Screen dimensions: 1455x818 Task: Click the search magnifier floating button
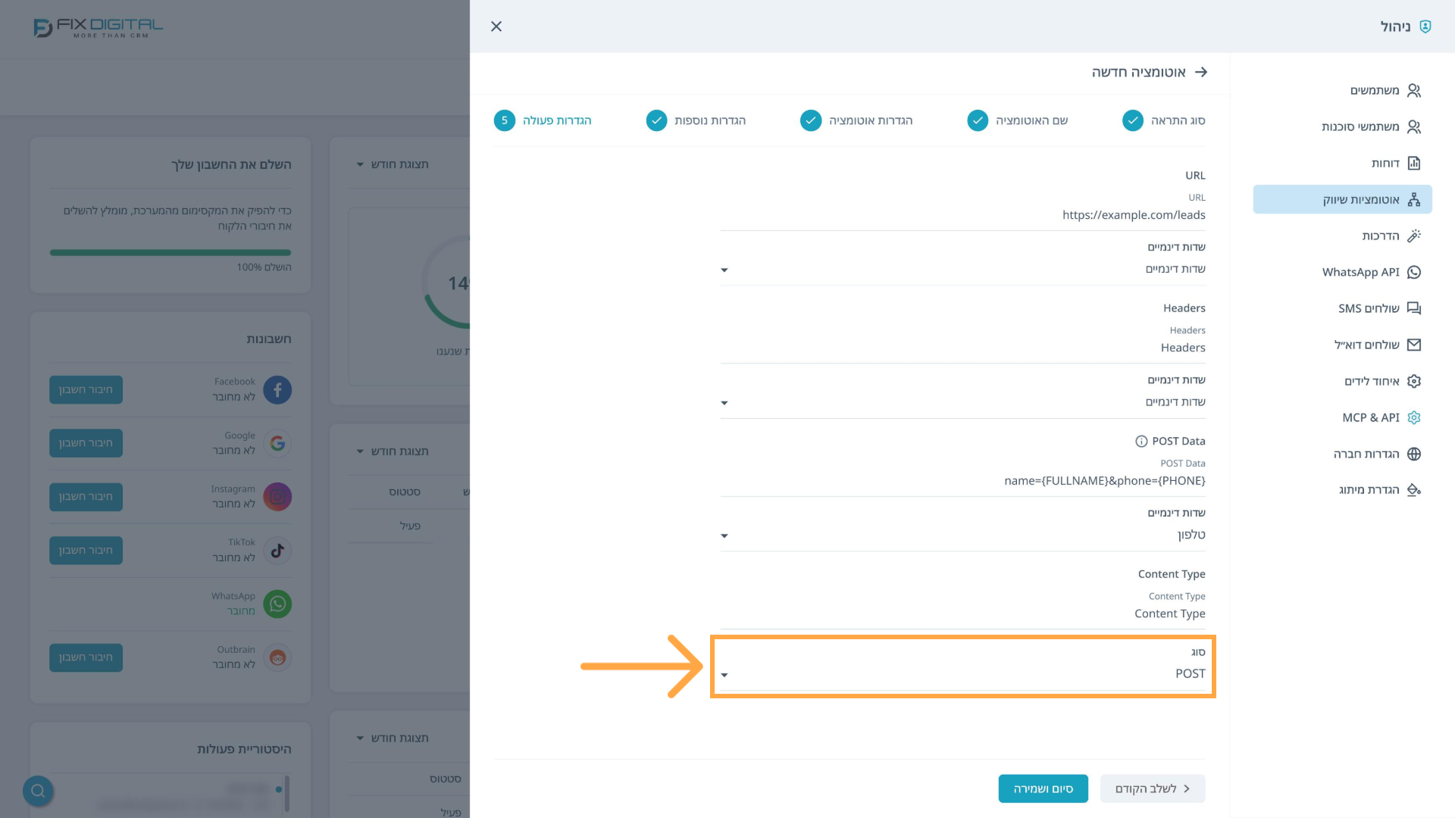pos(38,791)
